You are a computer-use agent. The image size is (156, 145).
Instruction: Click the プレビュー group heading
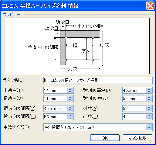click(12, 15)
